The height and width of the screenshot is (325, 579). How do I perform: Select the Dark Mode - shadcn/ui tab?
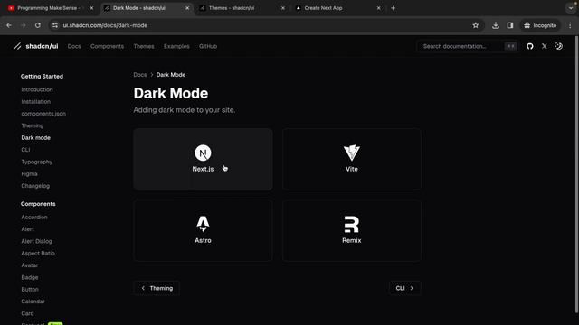click(147, 8)
